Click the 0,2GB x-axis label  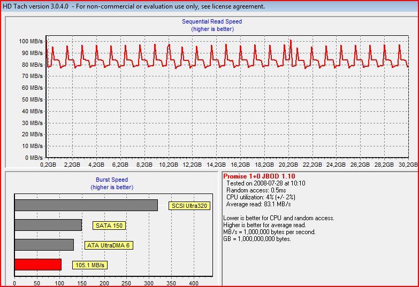coord(48,165)
